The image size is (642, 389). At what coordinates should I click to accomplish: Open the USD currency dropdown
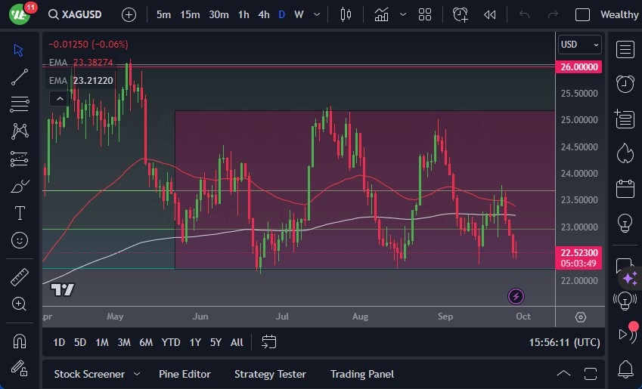(x=580, y=45)
